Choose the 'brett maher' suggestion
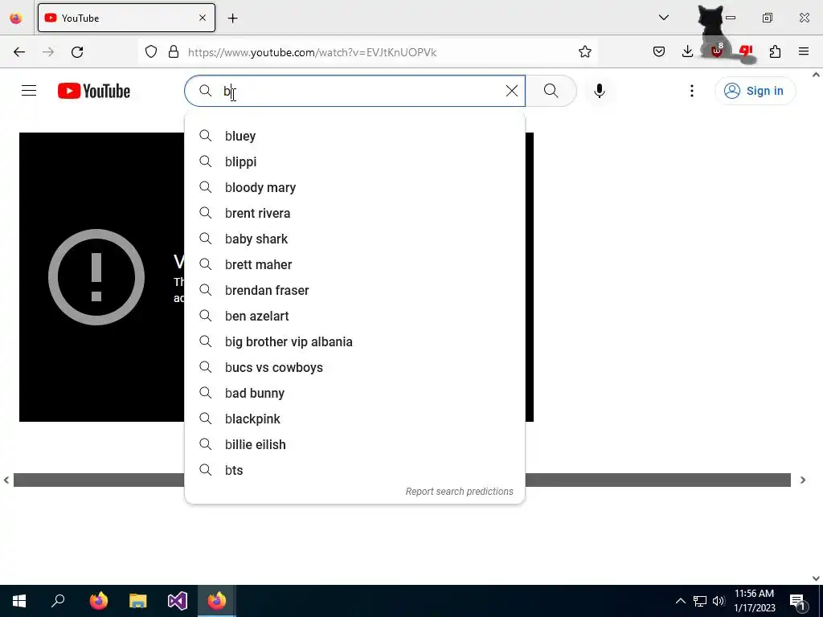This screenshot has height=617, width=823. click(354, 264)
